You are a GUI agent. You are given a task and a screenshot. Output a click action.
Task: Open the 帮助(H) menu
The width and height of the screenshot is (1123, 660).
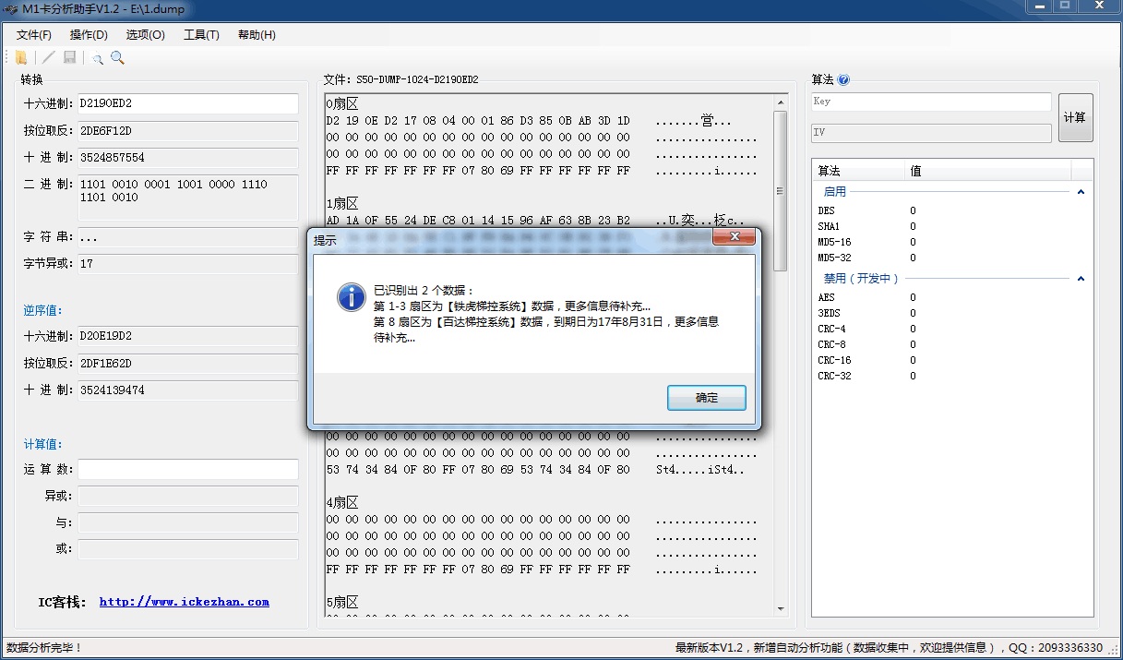pos(257,35)
